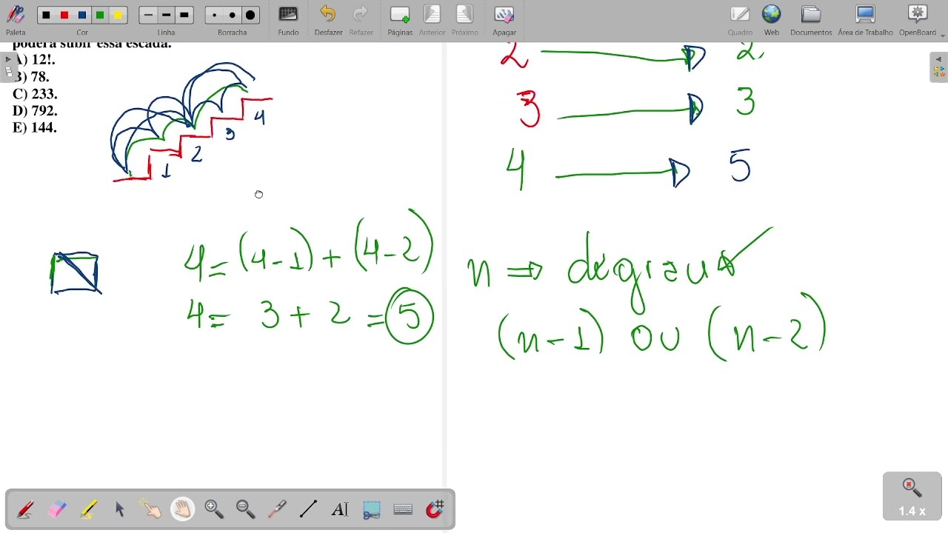This screenshot has height=533, width=948.
Task: Set thick line width
Action: coord(184,15)
